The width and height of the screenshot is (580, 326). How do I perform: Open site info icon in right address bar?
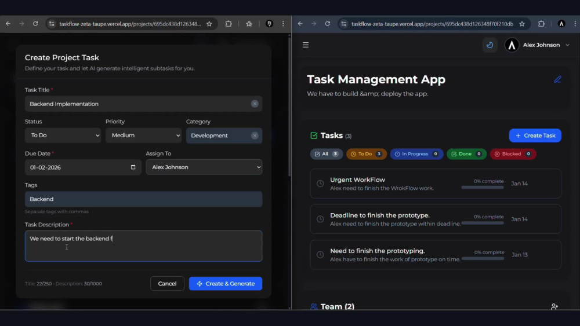point(344,24)
